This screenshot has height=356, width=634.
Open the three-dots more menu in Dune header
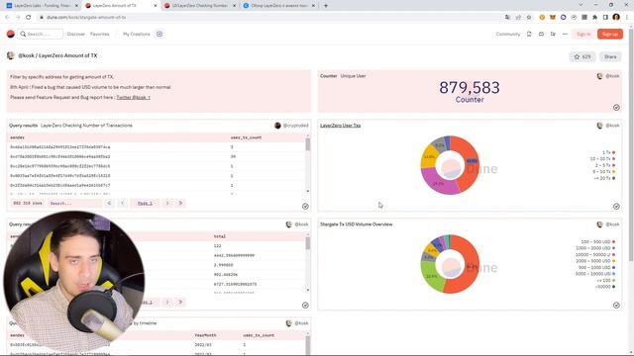(565, 34)
